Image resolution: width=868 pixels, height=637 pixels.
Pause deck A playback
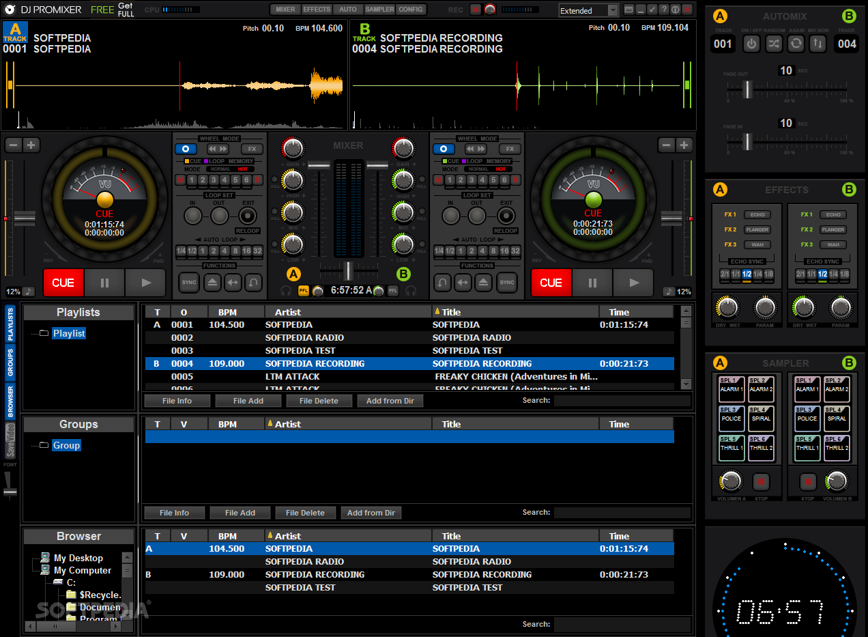[x=104, y=283]
